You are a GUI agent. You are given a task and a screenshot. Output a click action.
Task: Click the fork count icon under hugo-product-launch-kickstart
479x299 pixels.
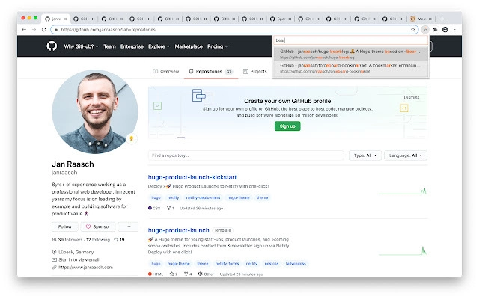pos(168,208)
